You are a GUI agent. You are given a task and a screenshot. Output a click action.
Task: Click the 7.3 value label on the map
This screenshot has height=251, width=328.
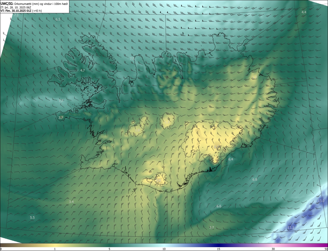(x=16, y=15)
